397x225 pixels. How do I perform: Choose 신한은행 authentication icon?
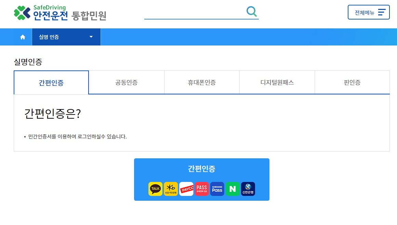click(248, 189)
